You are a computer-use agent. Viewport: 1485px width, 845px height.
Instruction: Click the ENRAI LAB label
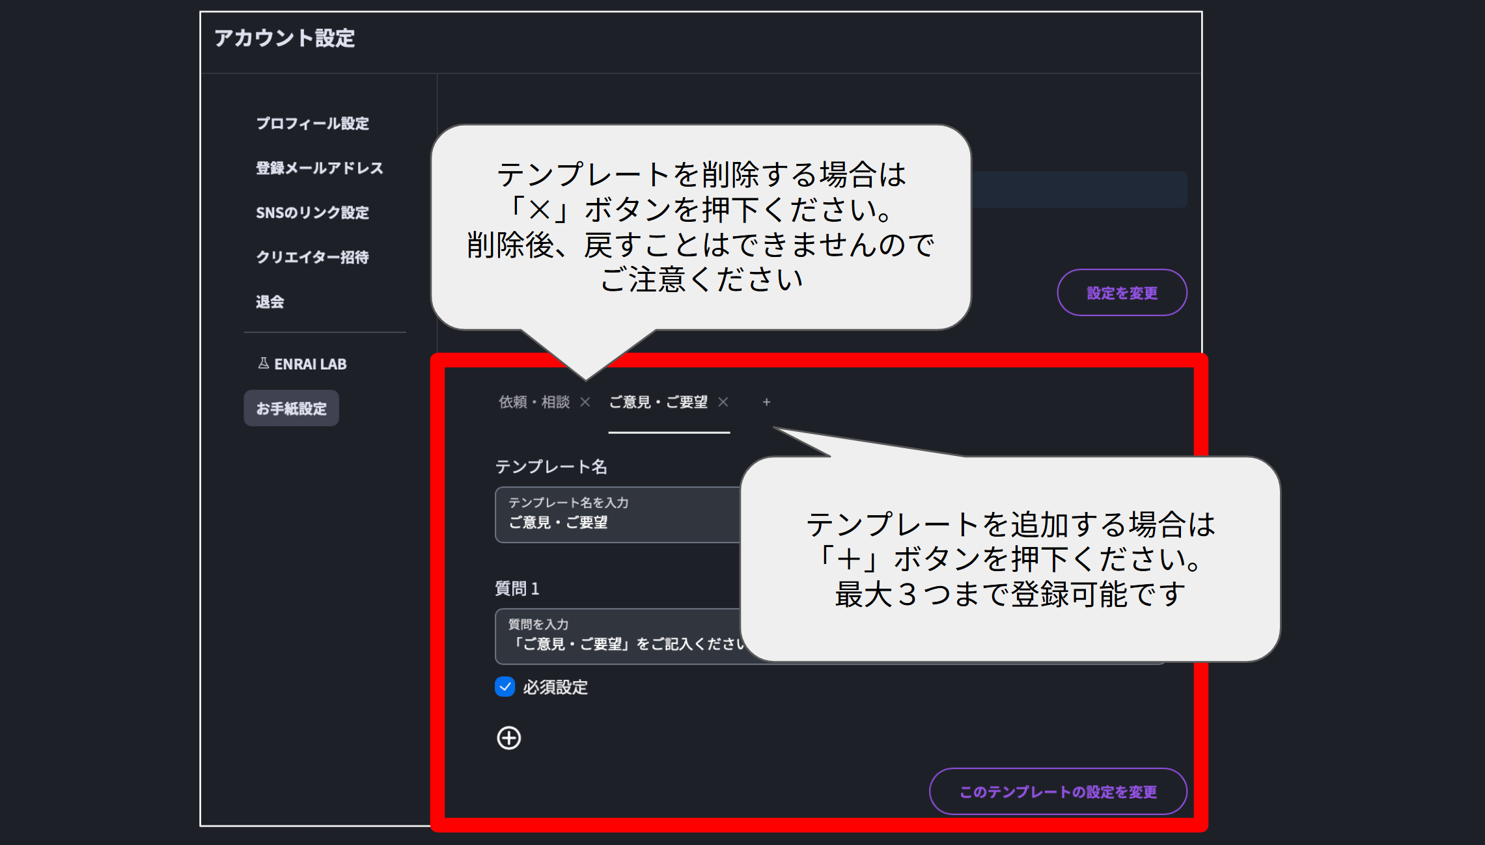[310, 364]
